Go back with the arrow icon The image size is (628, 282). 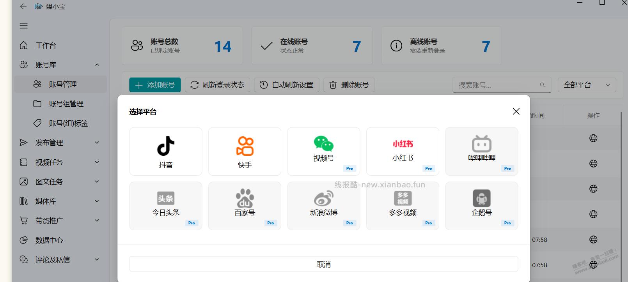coord(23,6)
